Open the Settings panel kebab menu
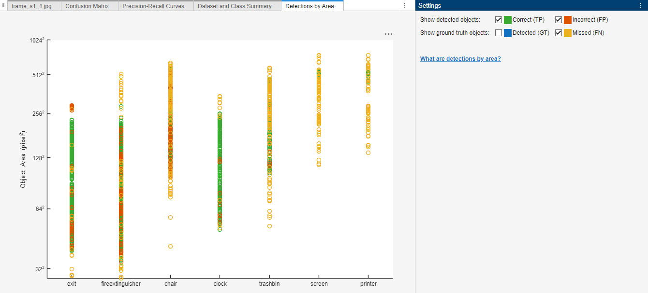Viewport: 648px width, 293px height. pos(641,5)
